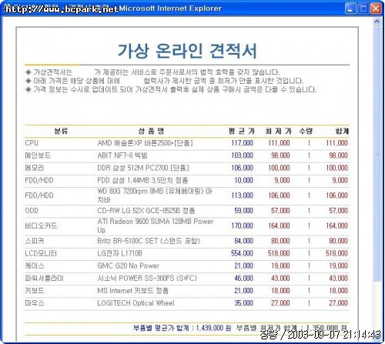
Task: Click 'GMC G20 No Power' product name
Action: click(128, 266)
